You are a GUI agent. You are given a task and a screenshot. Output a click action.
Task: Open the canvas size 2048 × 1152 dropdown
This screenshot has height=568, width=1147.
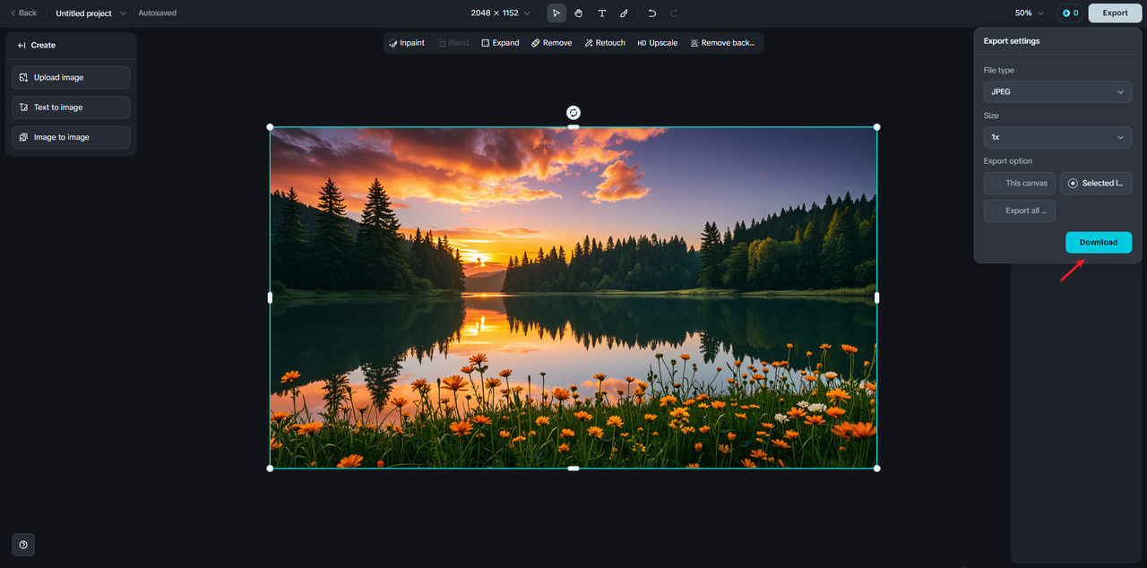500,13
